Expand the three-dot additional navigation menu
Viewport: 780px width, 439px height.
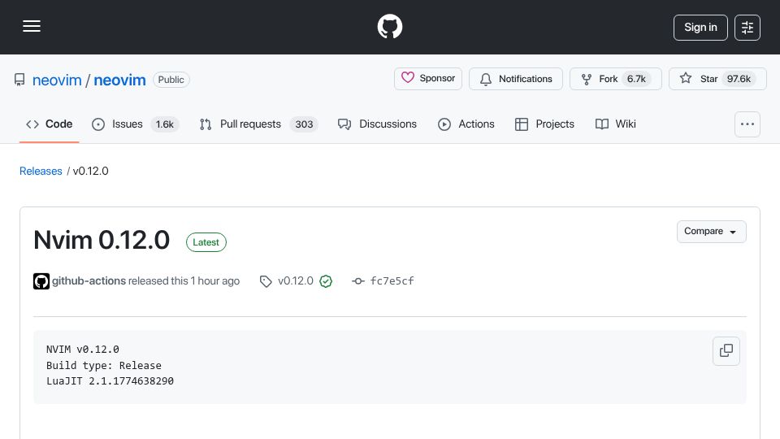click(x=747, y=124)
